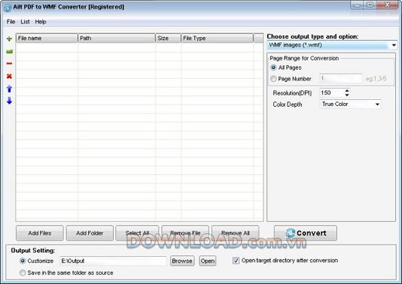
Task: Choose the Customize output radio button
Action: pyautogui.click(x=23, y=261)
